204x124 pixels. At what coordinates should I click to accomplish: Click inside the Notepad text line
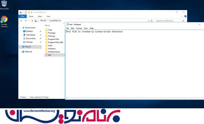(x=94, y=32)
